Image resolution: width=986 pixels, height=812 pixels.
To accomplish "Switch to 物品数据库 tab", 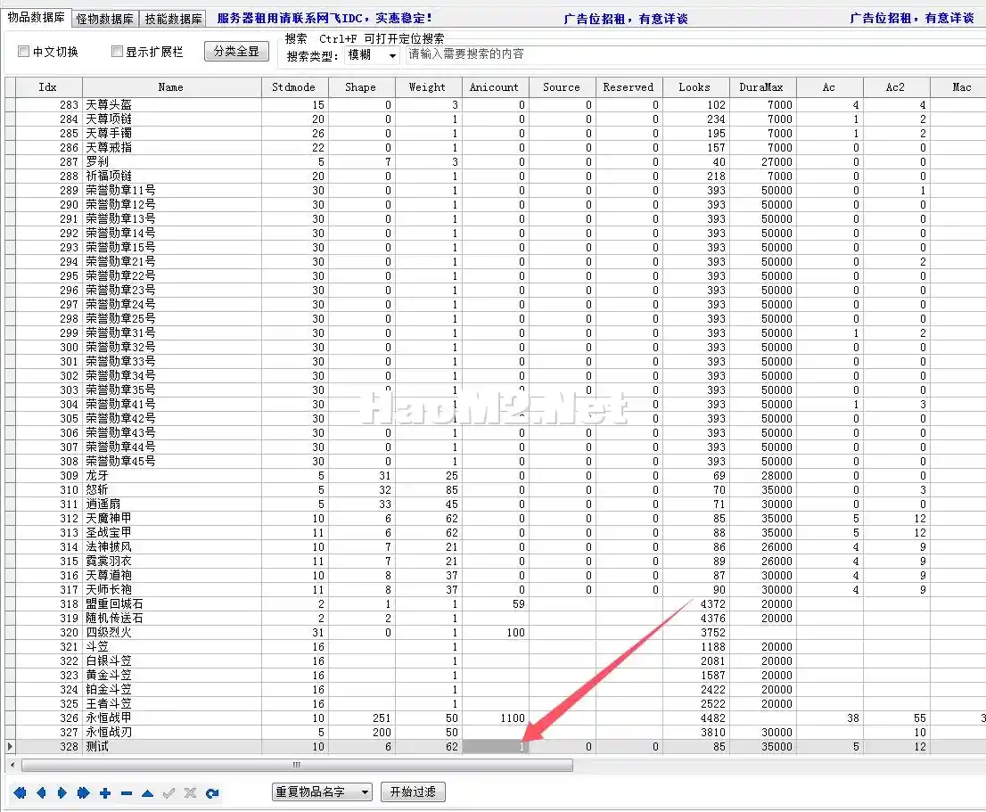I will (37, 18).
